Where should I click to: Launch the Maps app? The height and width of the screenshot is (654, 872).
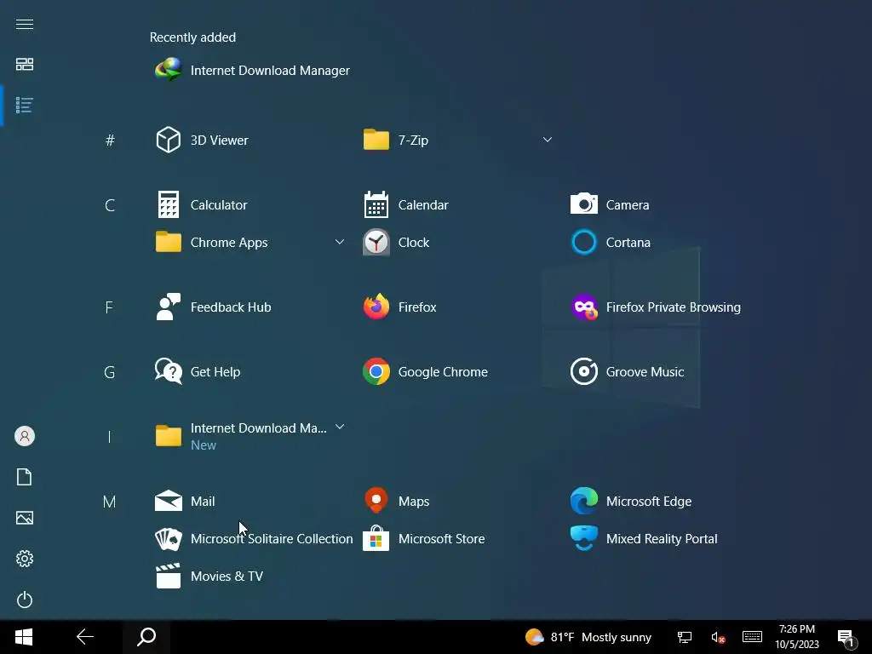396,502
